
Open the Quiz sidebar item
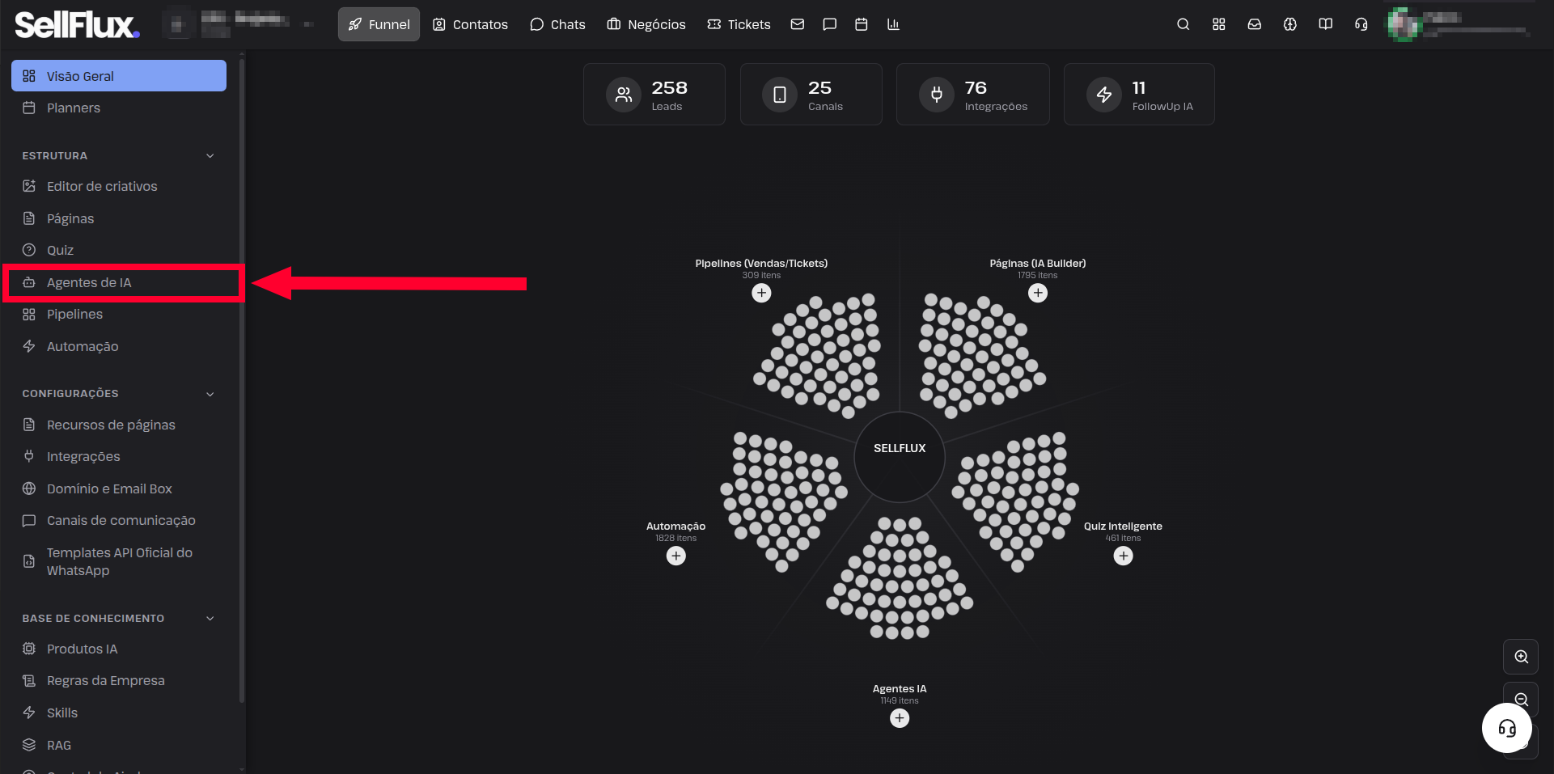tap(119, 250)
